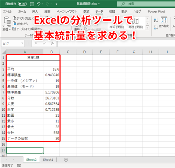Click the 標準偏差 cell

[25, 92]
